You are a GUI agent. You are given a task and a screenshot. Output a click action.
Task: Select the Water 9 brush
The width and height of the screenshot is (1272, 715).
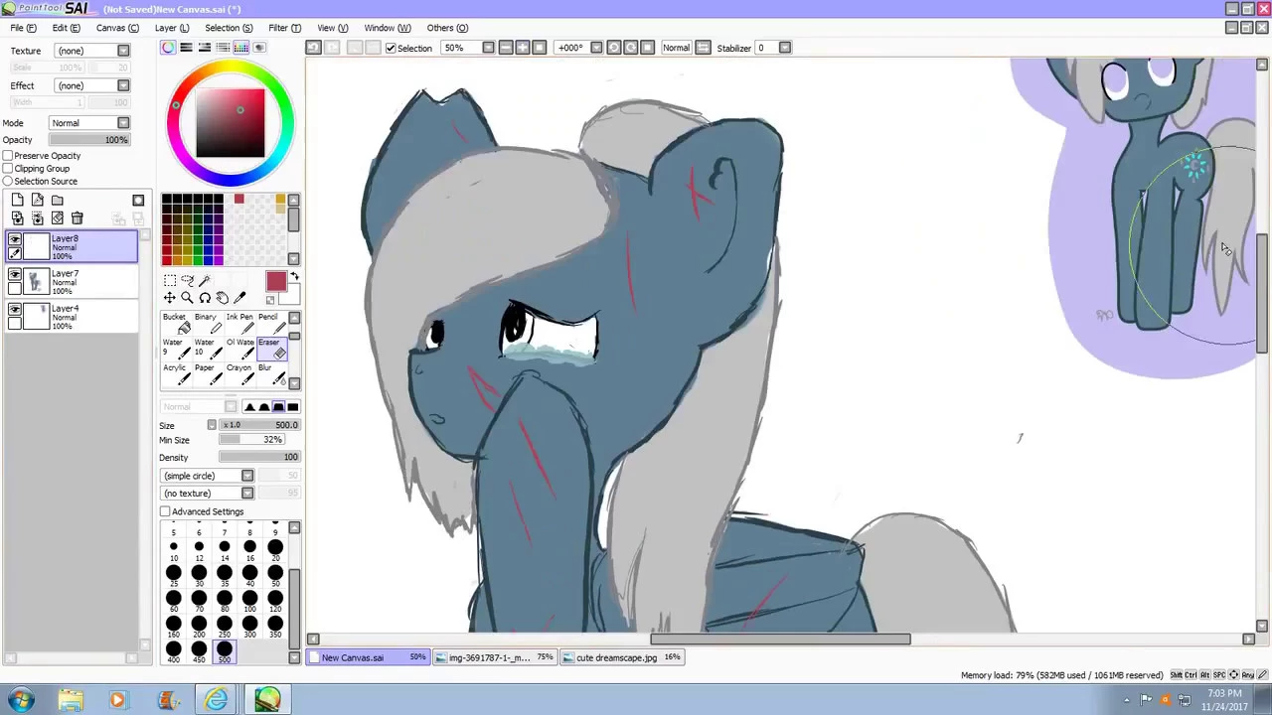click(176, 348)
